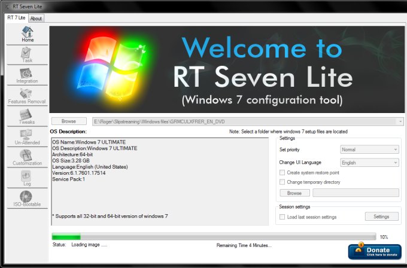
Task: Open the Home section in sidebar
Action: tap(28, 34)
